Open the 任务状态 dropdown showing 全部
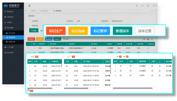The height and width of the screenshot is (101, 177). coord(86,21)
